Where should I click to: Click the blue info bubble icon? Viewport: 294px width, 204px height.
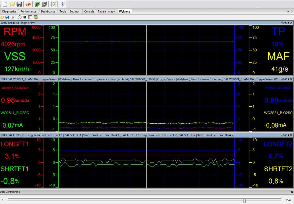point(62,4)
